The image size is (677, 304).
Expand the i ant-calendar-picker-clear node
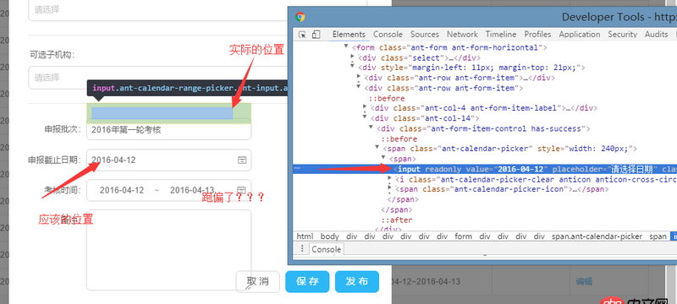click(390, 178)
